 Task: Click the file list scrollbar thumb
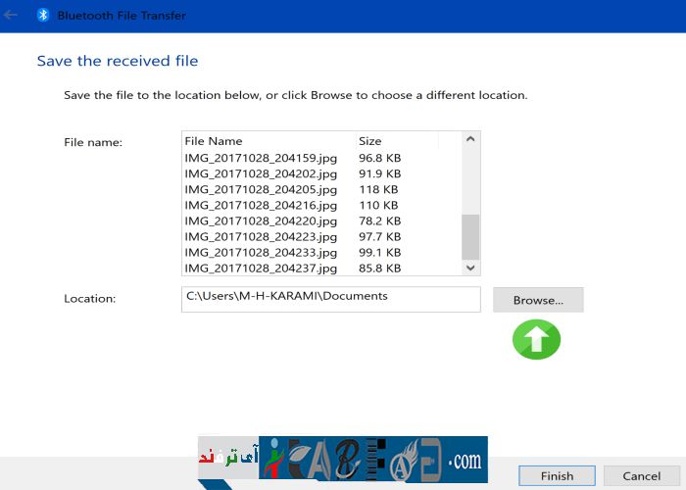(470, 235)
